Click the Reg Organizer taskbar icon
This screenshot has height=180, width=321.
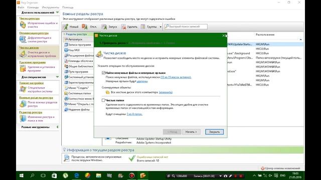pos(142,175)
